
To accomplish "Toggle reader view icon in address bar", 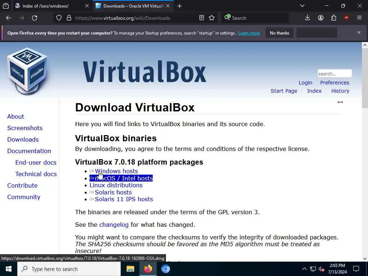I will [201, 18].
